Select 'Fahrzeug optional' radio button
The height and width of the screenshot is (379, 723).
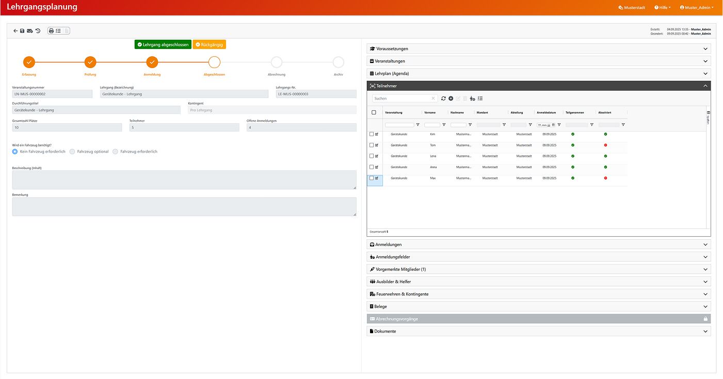pyautogui.click(x=72, y=152)
